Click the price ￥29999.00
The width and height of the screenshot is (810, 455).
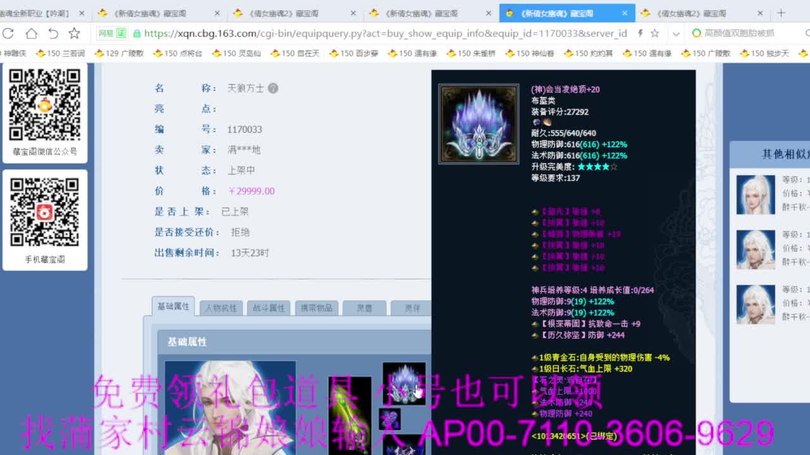[x=251, y=191]
